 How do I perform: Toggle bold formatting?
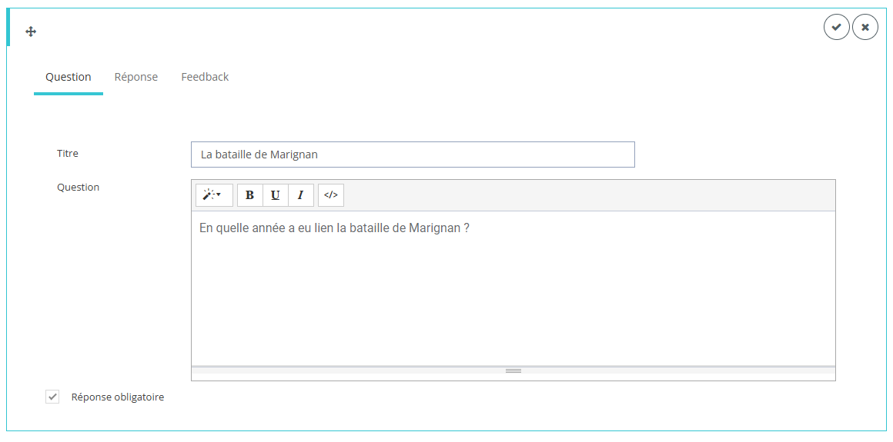(249, 195)
